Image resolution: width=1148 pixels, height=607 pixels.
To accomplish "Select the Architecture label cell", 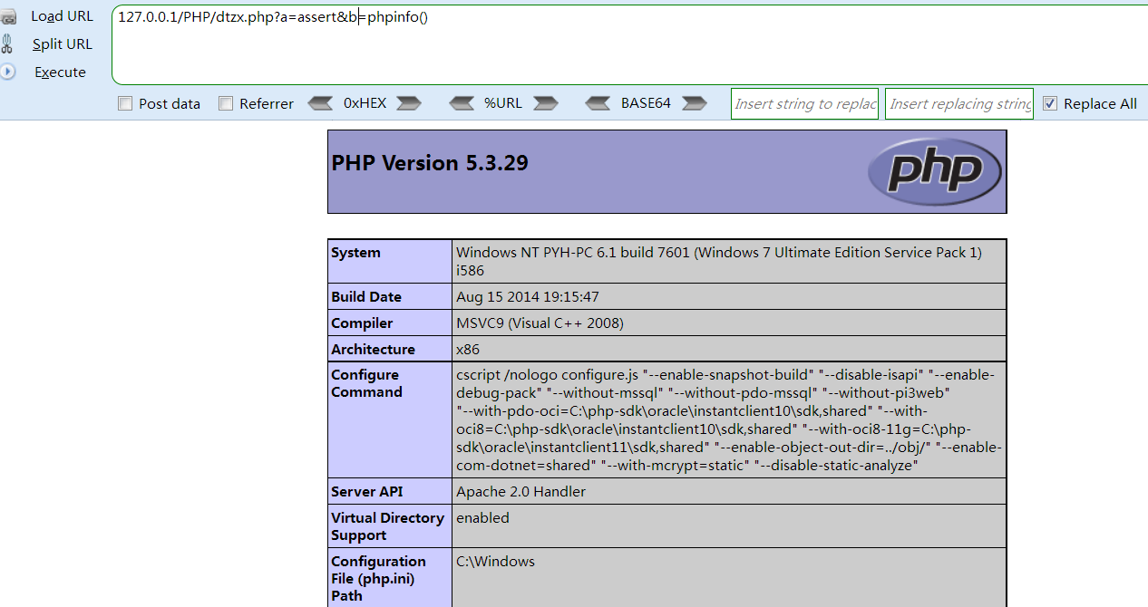I will (x=390, y=349).
